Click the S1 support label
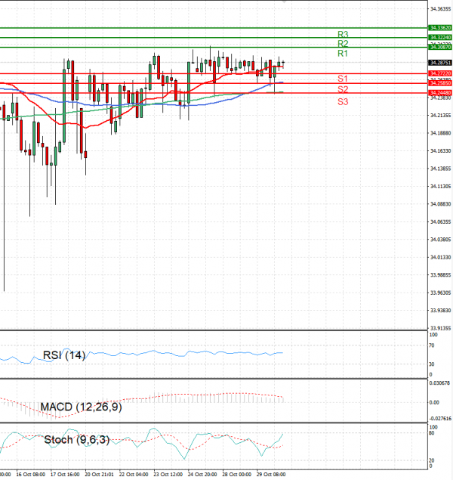Image resolution: width=453 pixels, height=480 pixels. coord(342,79)
